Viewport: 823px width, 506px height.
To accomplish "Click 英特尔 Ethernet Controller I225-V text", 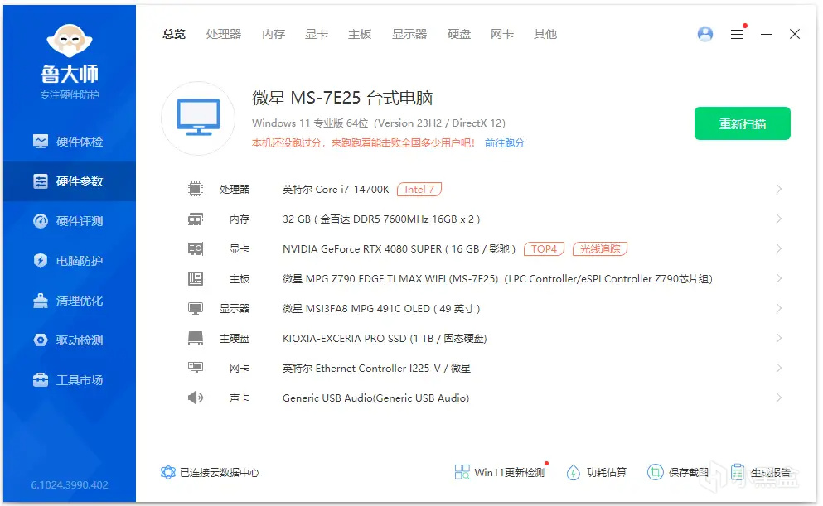I will click(376, 369).
